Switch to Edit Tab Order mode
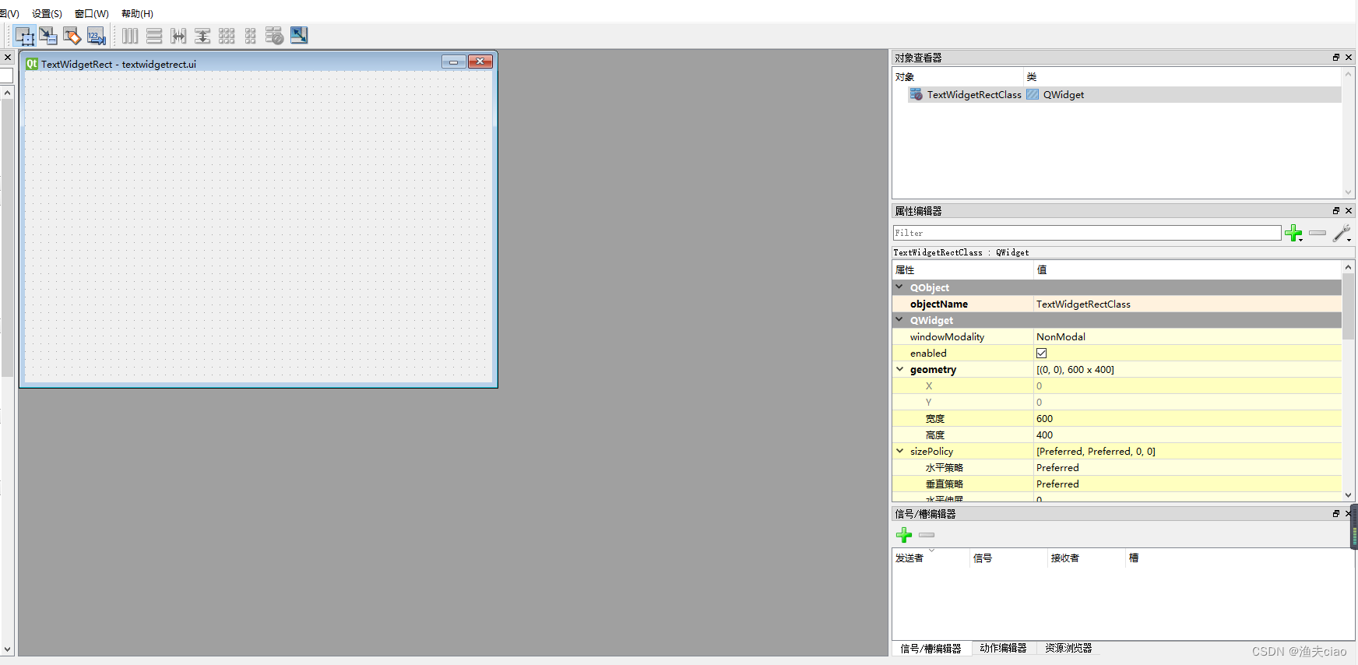The width and height of the screenshot is (1358, 665). 97,36
